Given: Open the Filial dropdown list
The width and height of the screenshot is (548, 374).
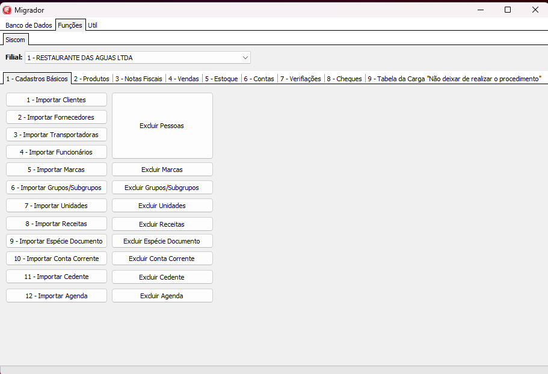Looking at the screenshot, I should click(245, 58).
